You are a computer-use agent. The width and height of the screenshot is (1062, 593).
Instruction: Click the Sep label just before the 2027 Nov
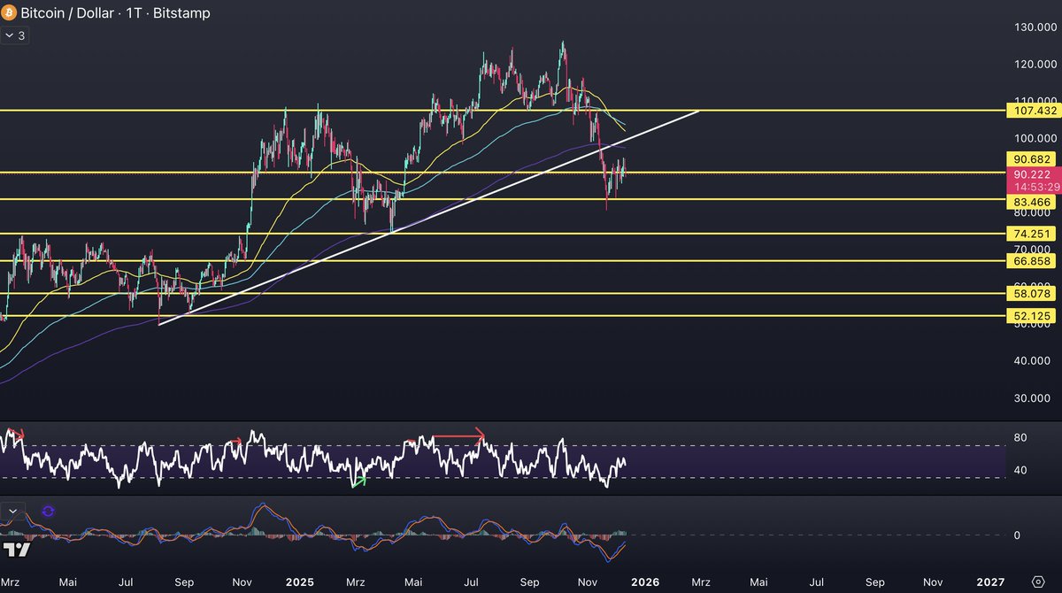875,582
